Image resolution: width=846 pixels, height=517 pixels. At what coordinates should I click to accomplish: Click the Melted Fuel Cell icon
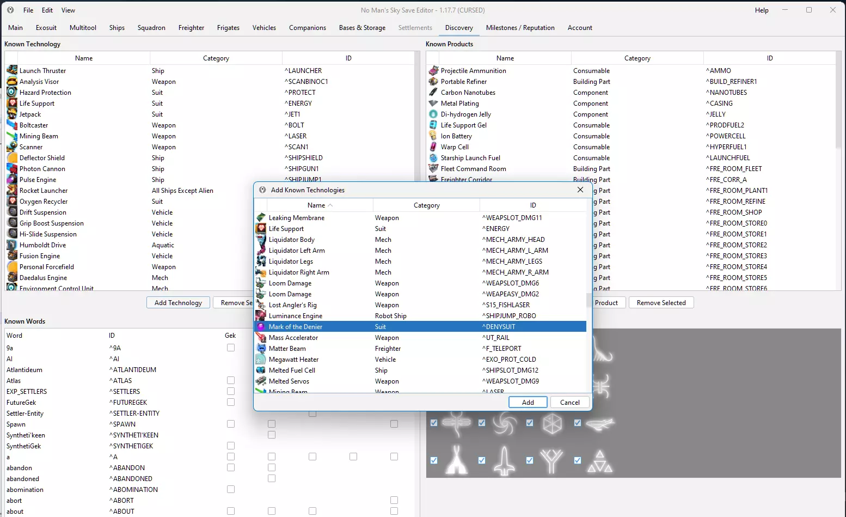pyautogui.click(x=261, y=370)
